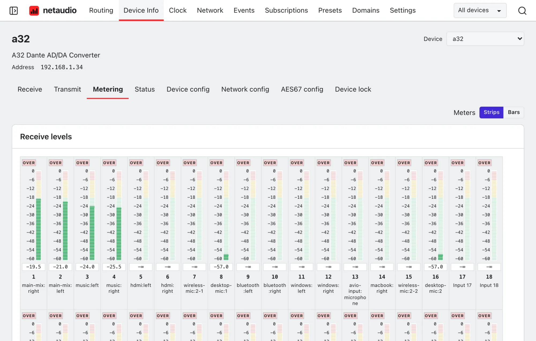Click the level meter of channel 4 music:right
Screen dimensions: 536x341
[x=119, y=215]
